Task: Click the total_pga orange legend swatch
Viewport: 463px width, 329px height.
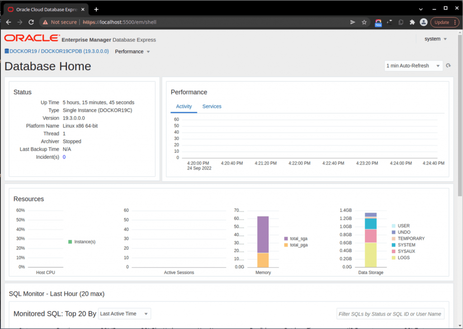Action: click(x=286, y=245)
